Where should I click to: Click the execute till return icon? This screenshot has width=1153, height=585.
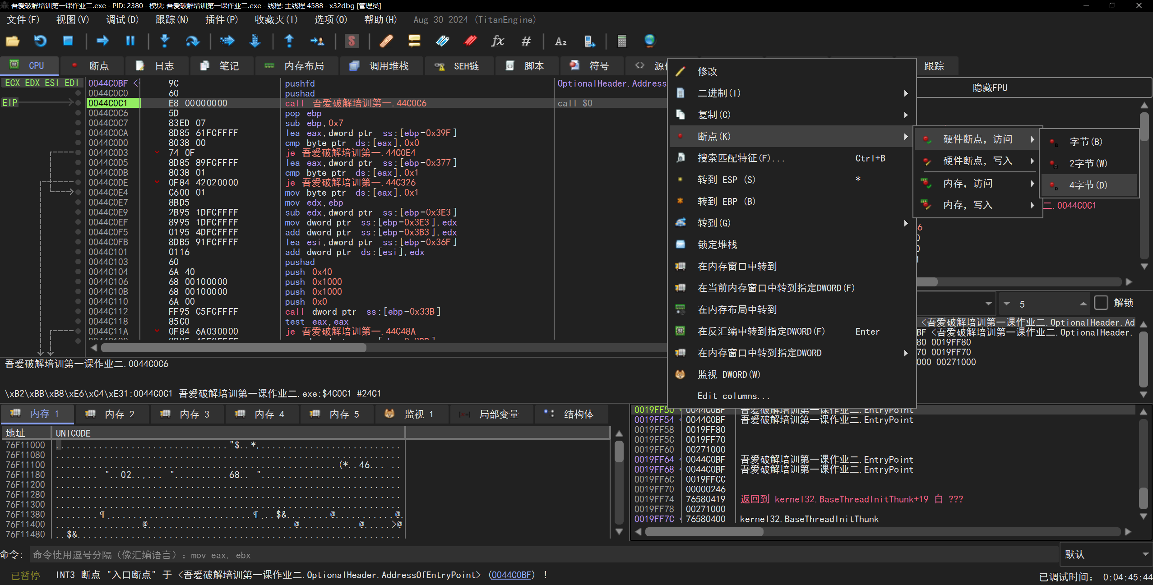[289, 41]
